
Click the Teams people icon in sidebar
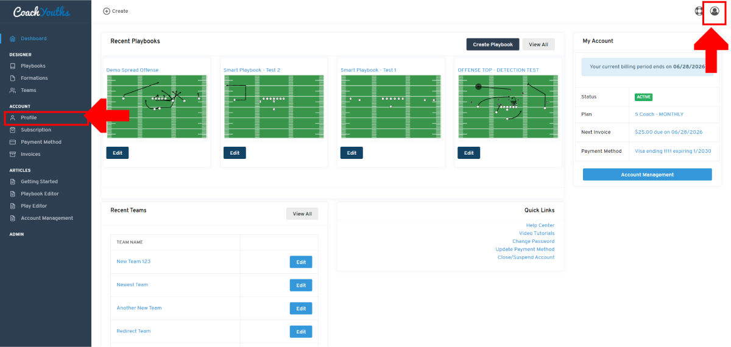click(x=13, y=90)
